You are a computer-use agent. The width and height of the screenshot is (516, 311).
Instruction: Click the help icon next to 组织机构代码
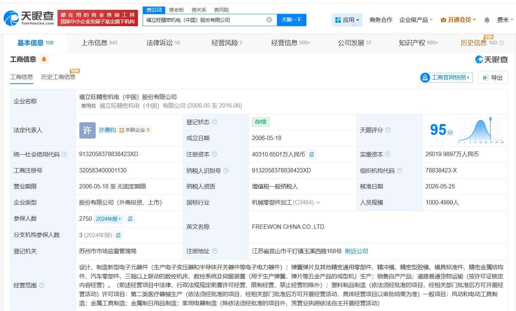tap(400, 171)
